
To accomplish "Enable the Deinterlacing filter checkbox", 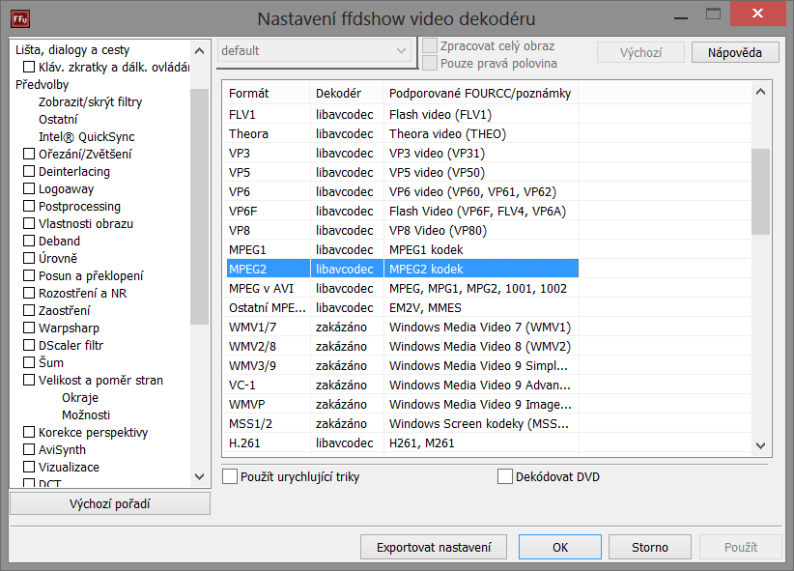I will (29, 172).
